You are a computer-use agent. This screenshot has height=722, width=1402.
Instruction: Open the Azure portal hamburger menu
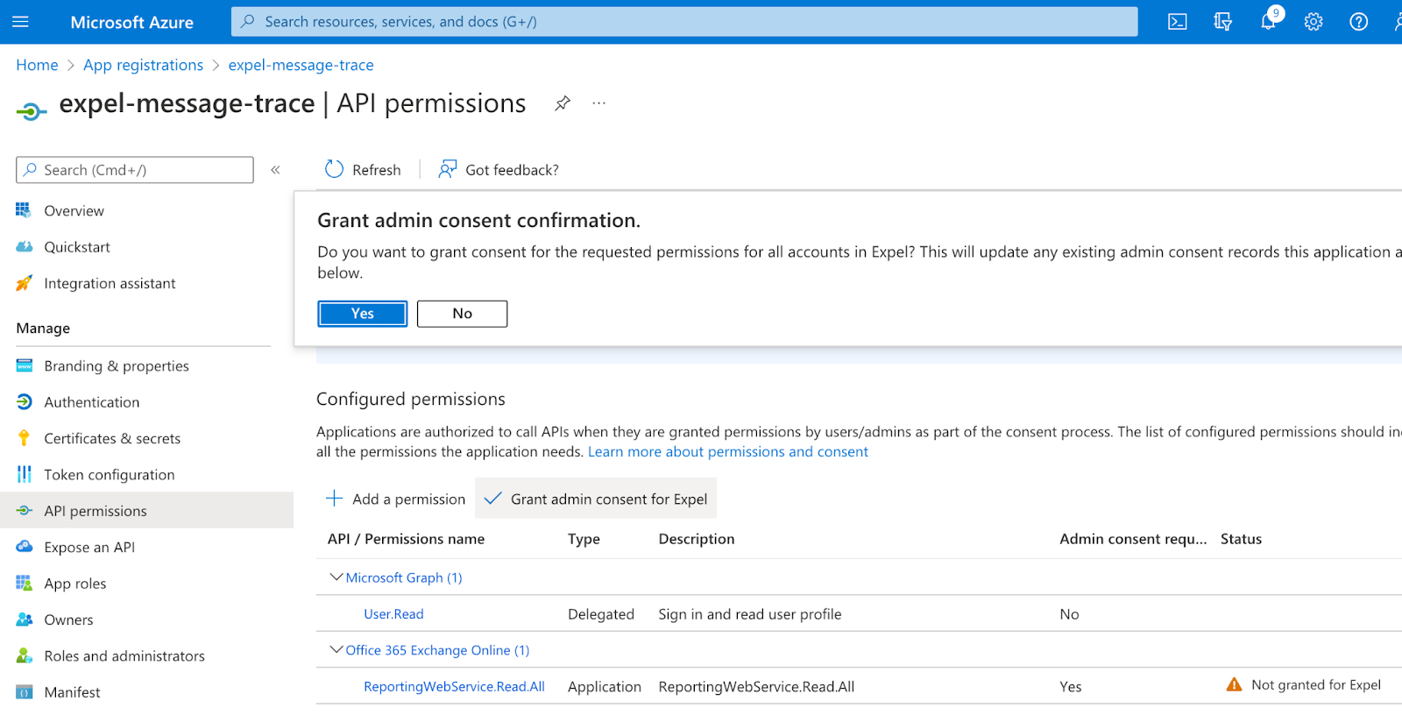pos(20,22)
